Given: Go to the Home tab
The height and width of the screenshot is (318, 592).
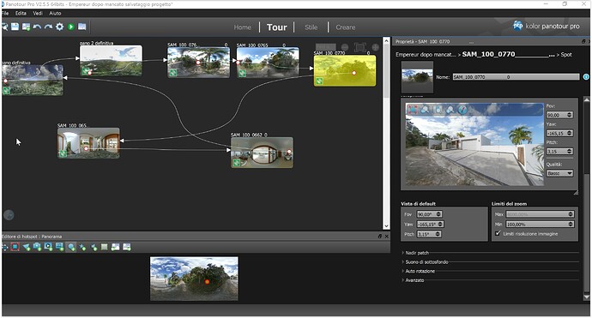Looking at the screenshot, I should point(243,27).
